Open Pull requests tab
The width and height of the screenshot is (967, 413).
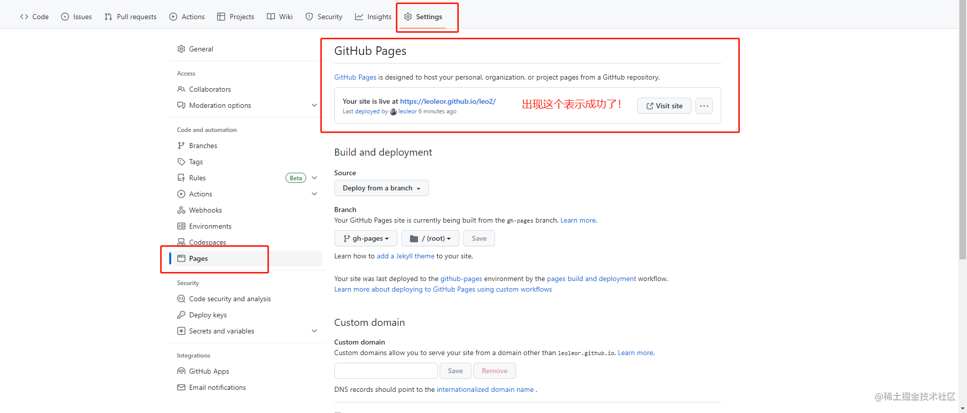[130, 17]
